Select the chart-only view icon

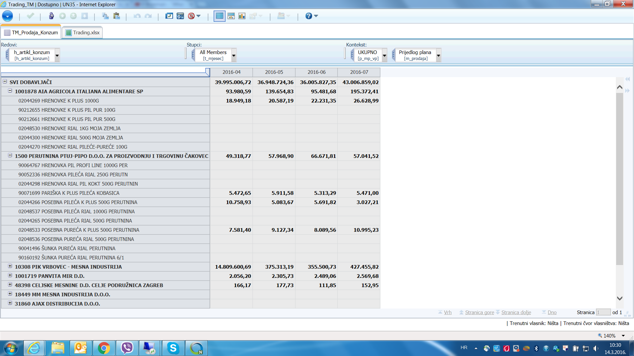click(242, 16)
